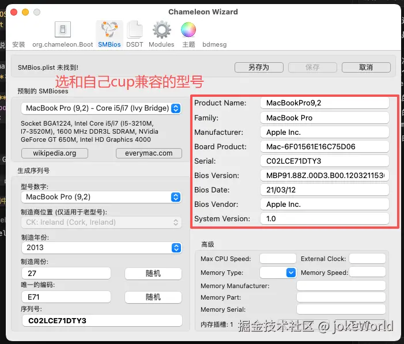Image resolution: width=404 pixels, height=344 pixels.
Task: Click the Memory Part field
Action: point(341,297)
